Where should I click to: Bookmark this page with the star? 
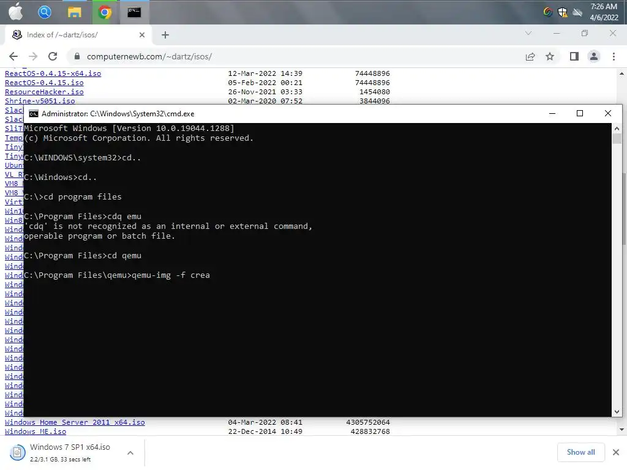(x=550, y=56)
